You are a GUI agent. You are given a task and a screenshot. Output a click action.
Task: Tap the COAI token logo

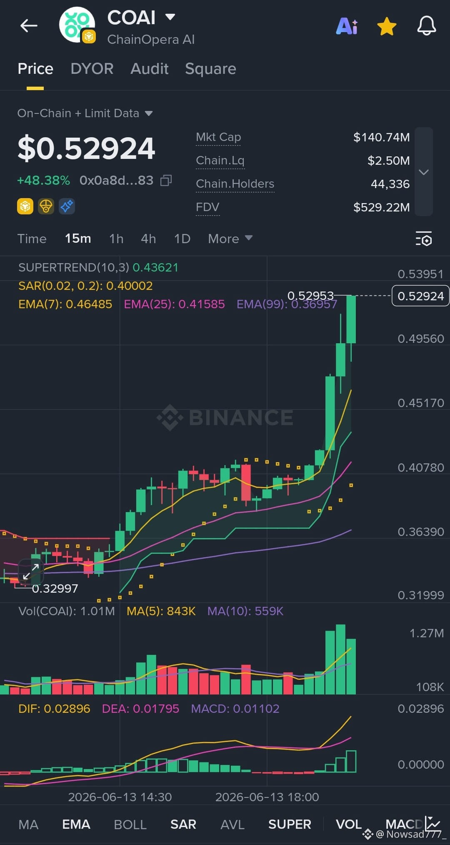coord(77,25)
